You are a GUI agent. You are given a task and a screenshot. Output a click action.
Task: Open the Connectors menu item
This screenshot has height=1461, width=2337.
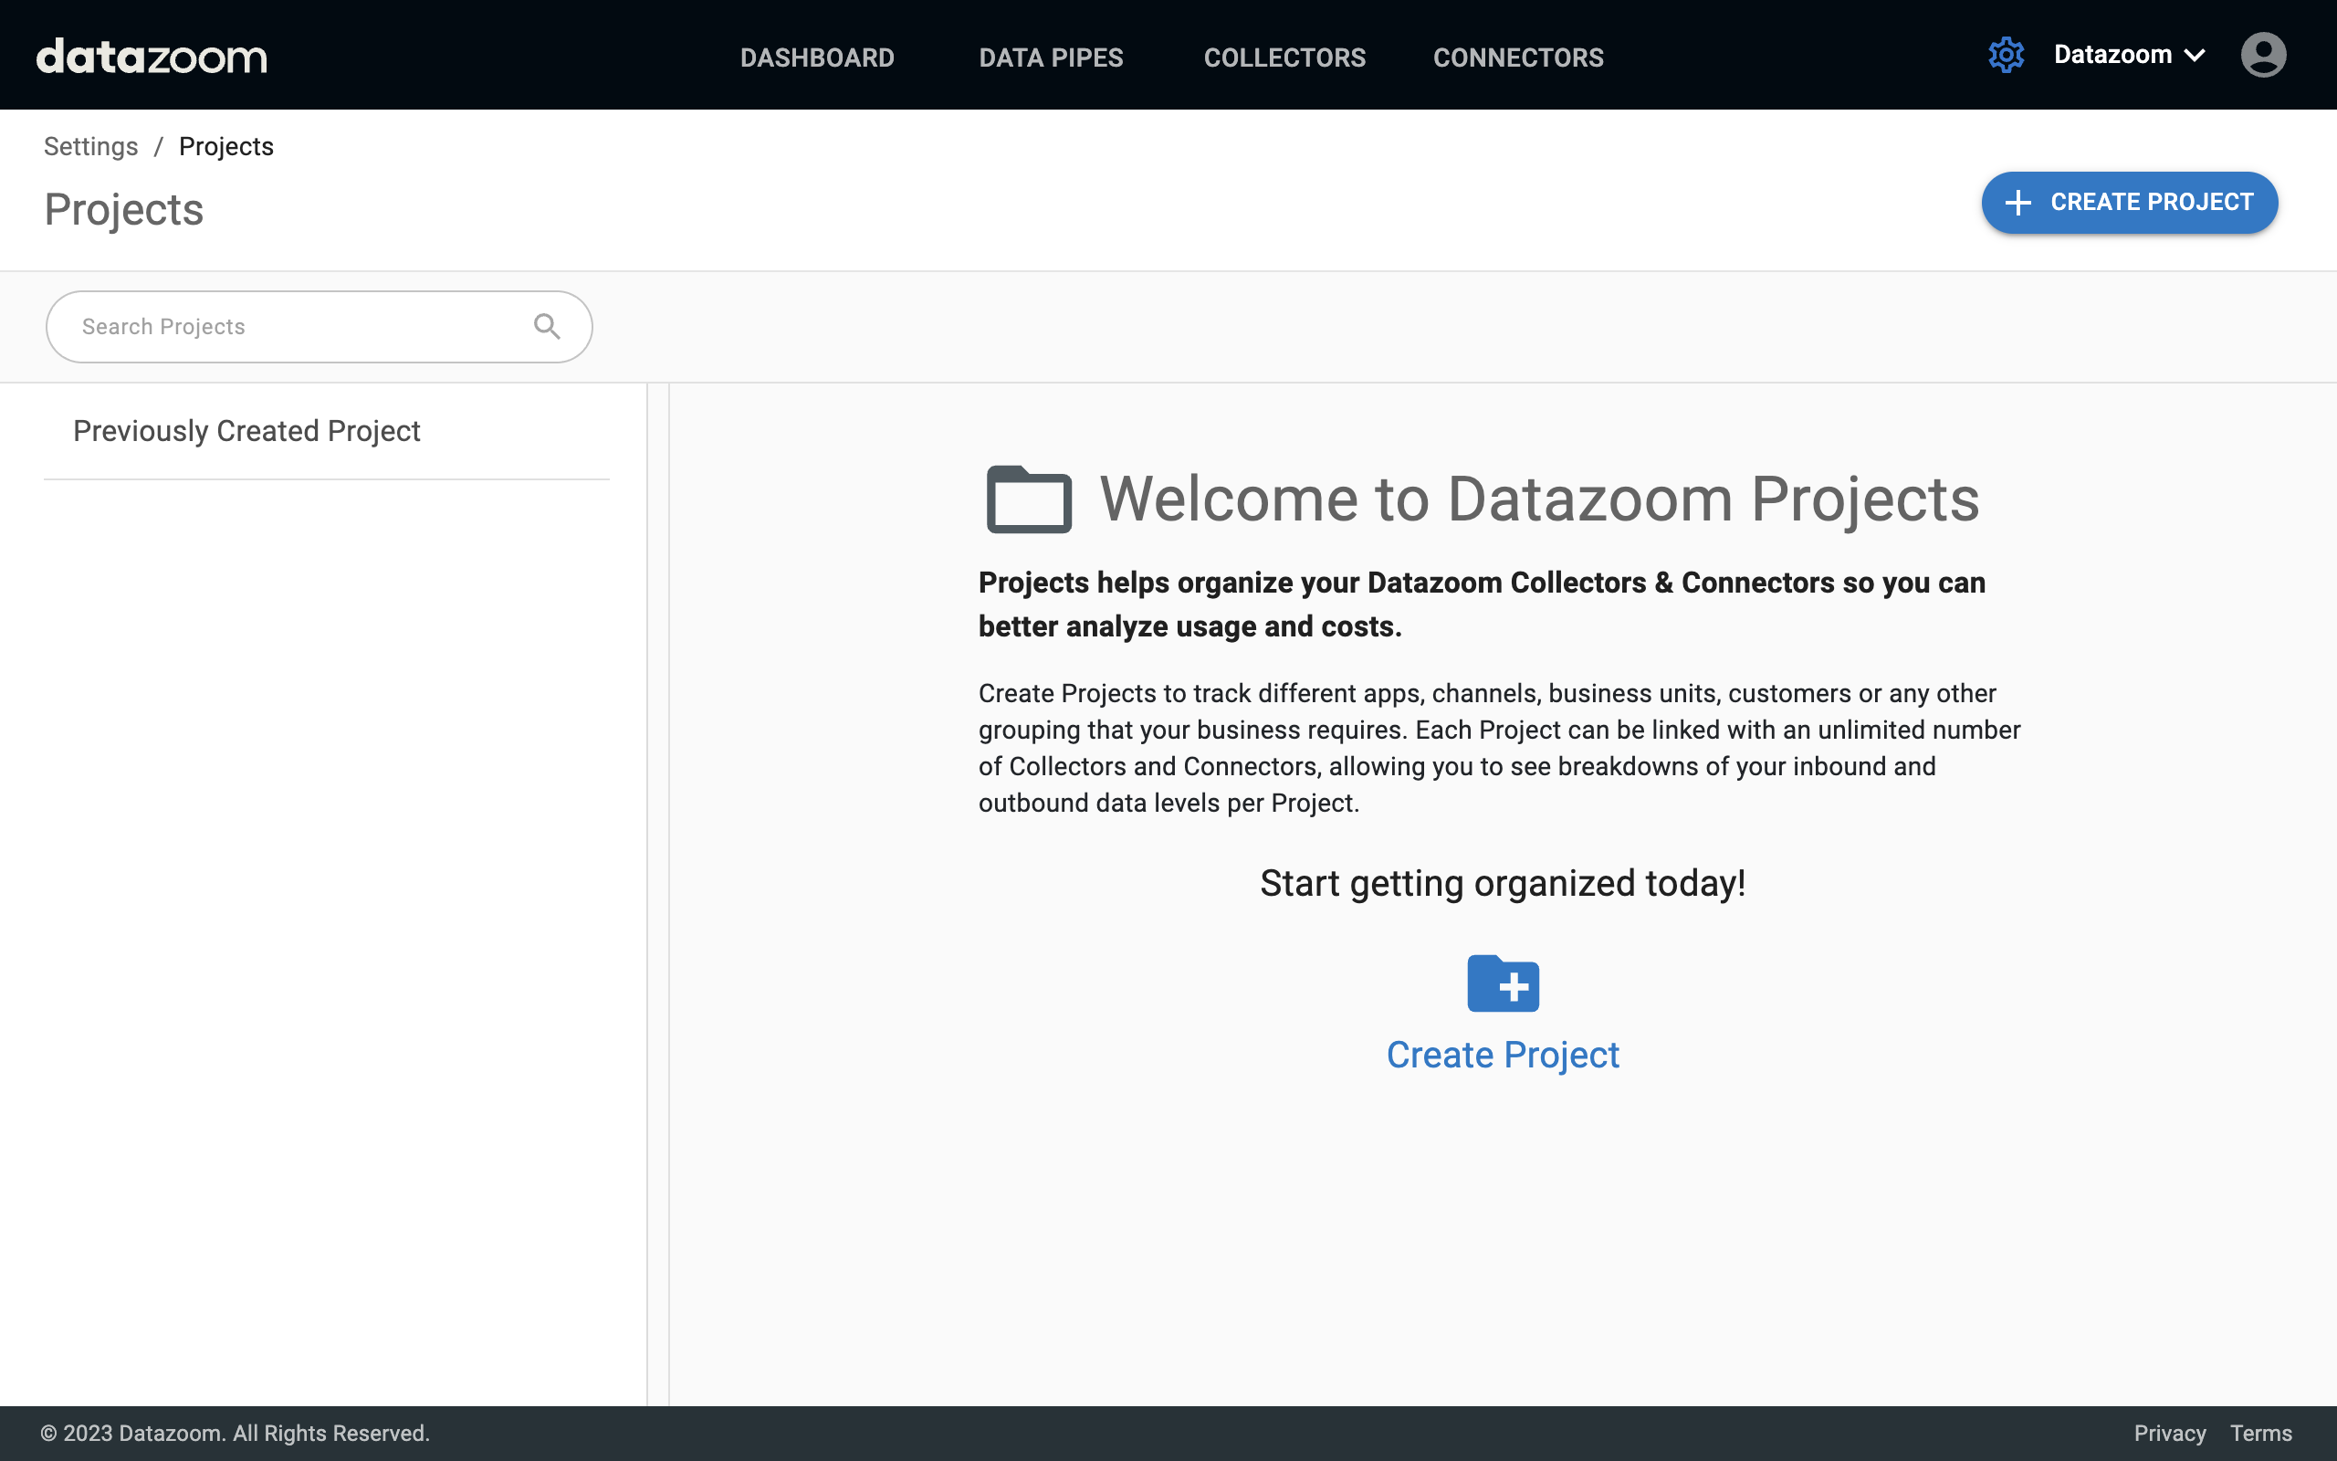pos(1518,58)
